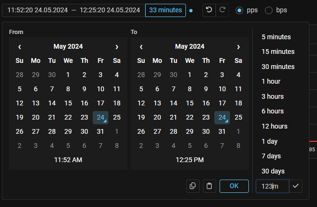Pick day 17 in the To calendar
The image size is (317, 207).
click(222, 103)
